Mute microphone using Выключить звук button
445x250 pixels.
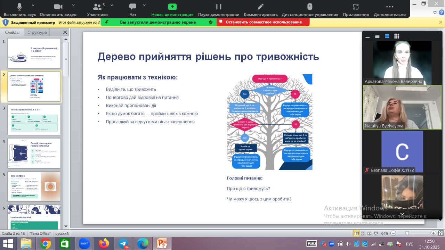[19, 7]
